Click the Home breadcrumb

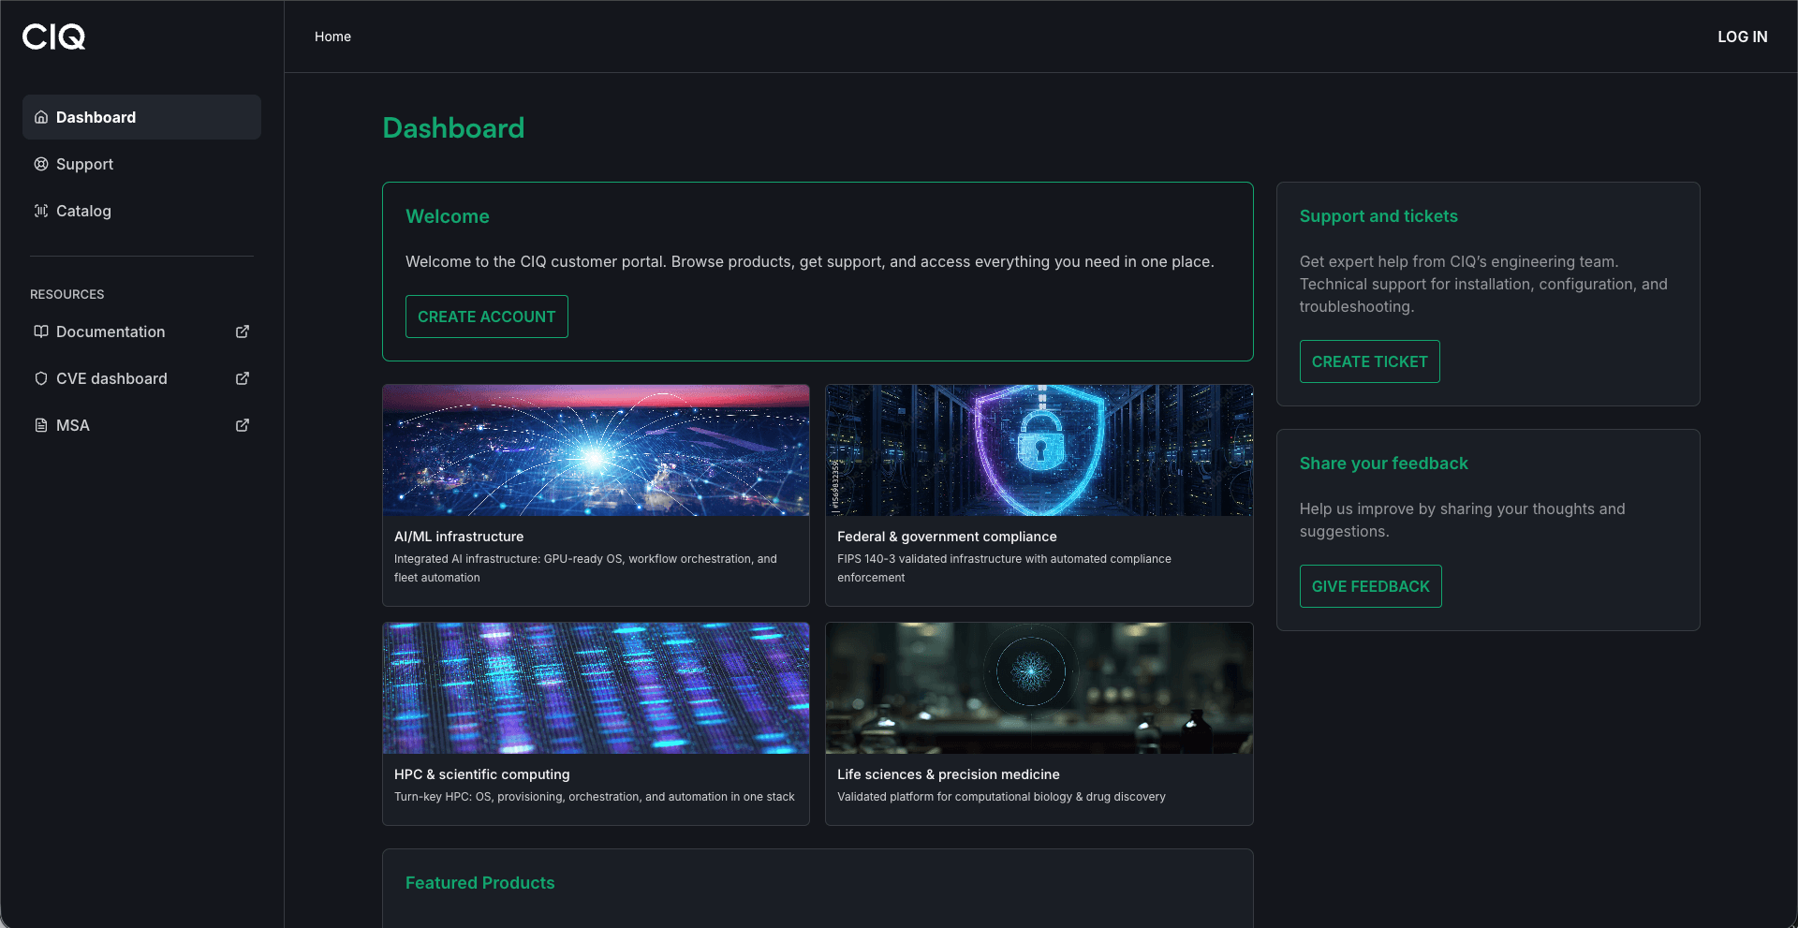click(x=332, y=37)
